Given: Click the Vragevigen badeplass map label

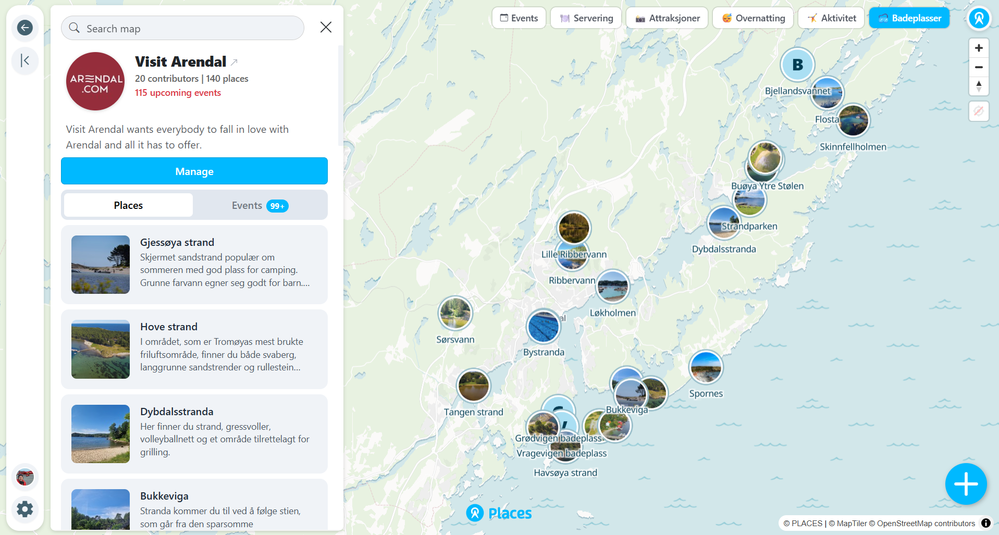Looking at the screenshot, I should click(x=562, y=453).
